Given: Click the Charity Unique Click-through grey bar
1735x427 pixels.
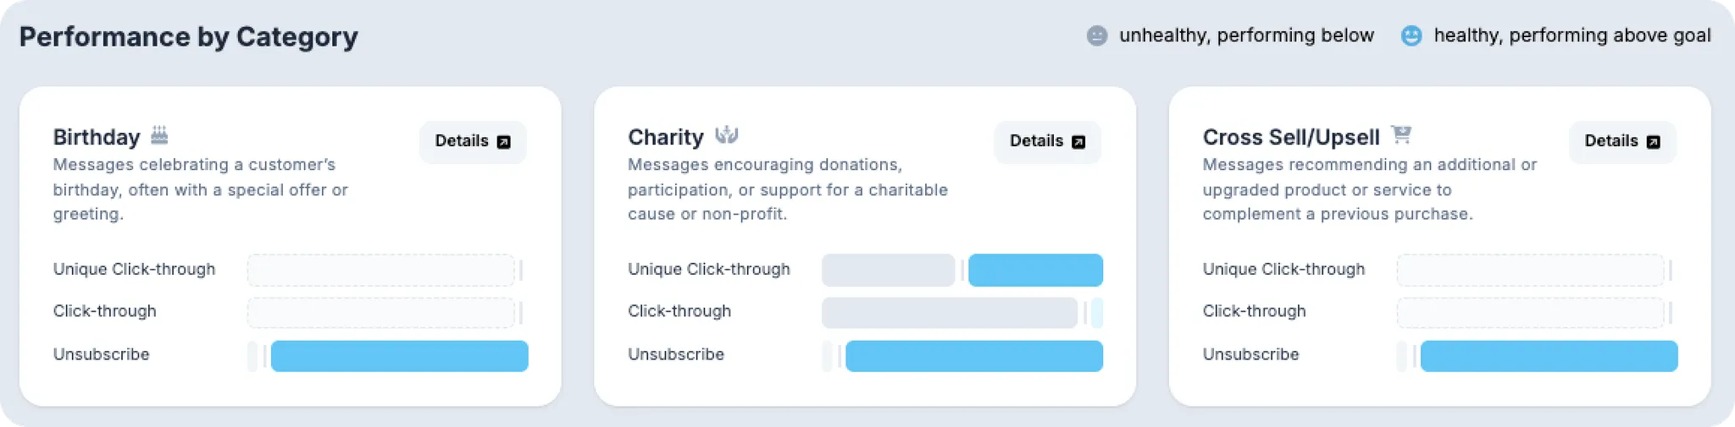Looking at the screenshot, I should 888,271.
